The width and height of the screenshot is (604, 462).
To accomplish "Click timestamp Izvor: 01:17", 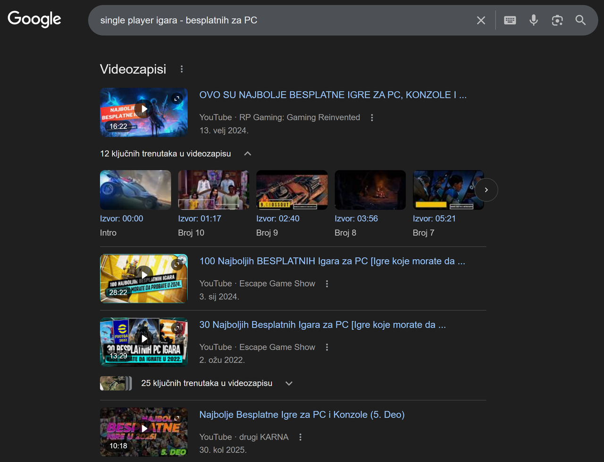I will click(x=200, y=219).
